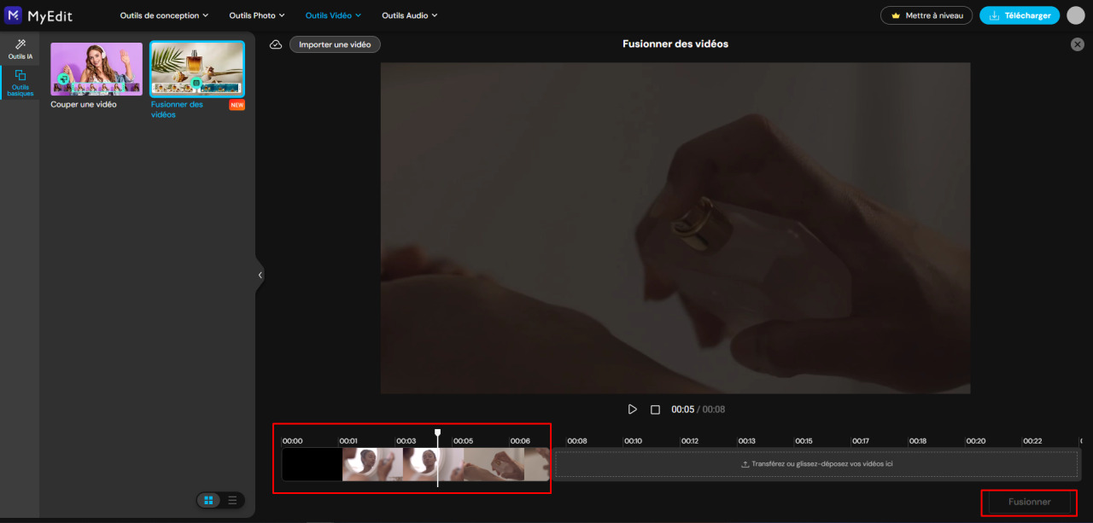Click the video preview area
Viewport: 1093px width, 523px height.
click(675, 228)
